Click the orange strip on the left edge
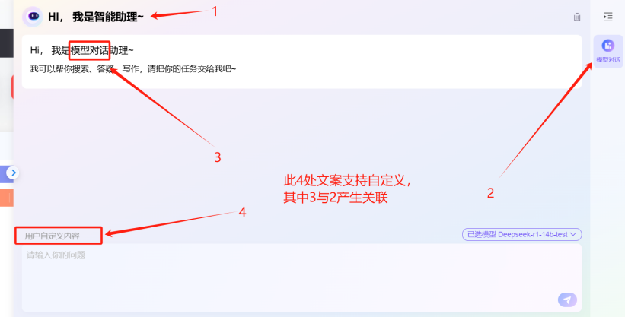This screenshot has height=317, width=625. 7,198
